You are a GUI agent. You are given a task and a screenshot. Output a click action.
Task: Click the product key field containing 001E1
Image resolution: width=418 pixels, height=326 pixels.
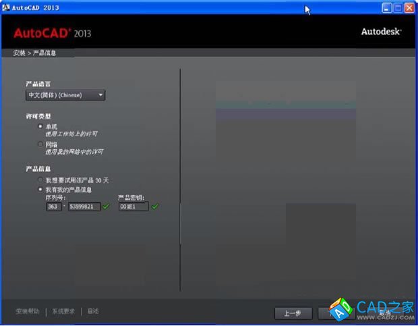pos(133,207)
